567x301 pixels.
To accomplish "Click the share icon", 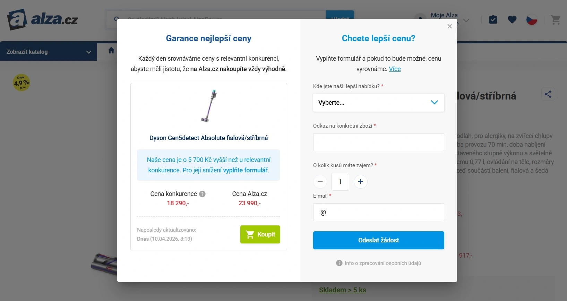I will 548,94.
